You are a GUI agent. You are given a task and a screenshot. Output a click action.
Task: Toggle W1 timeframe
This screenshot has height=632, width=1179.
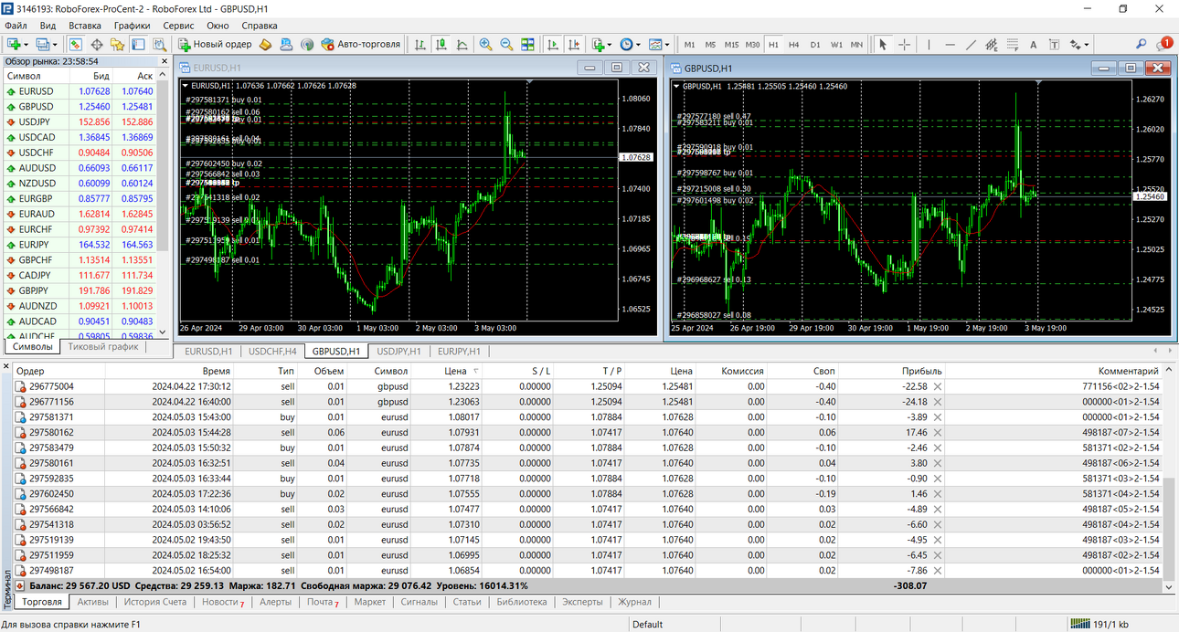click(836, 44)
